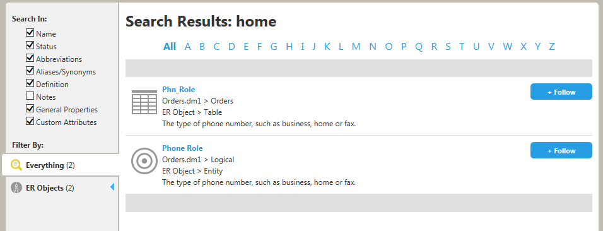
Task: Click the yellow magnifier Everything icon
Action: [16, 165]
